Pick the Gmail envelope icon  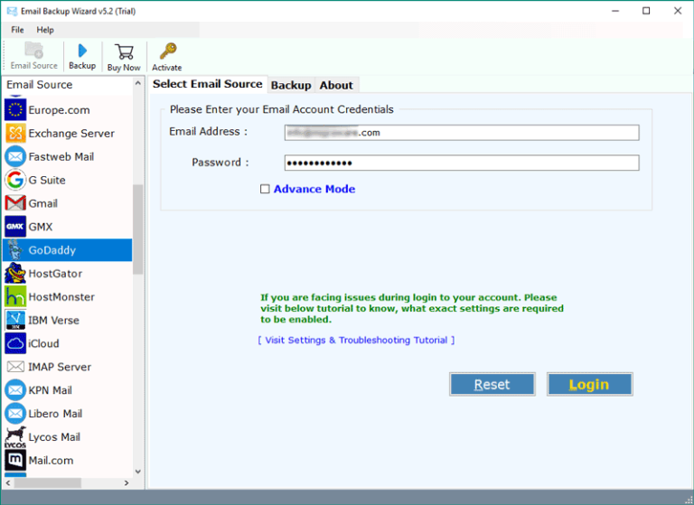(15, 203)
